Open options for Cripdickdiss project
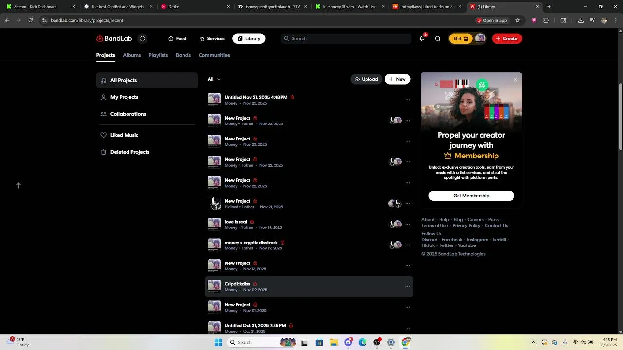623x350 pixels. pos(408,286)
